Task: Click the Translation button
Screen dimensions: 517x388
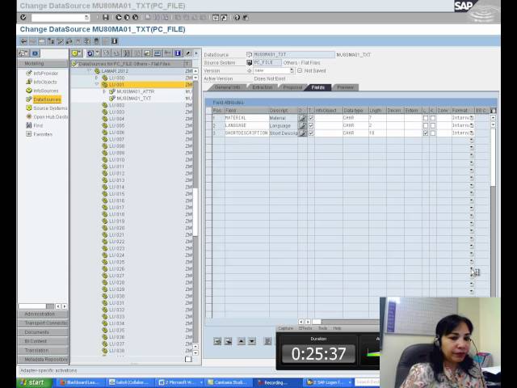Action: click(x=43, y=350)
